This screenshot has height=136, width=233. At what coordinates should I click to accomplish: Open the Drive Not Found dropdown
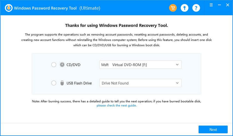pyautogui.click(x=140, y=83)
